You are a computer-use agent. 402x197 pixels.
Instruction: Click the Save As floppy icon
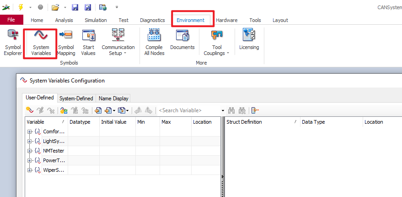(x=88, y=7)
